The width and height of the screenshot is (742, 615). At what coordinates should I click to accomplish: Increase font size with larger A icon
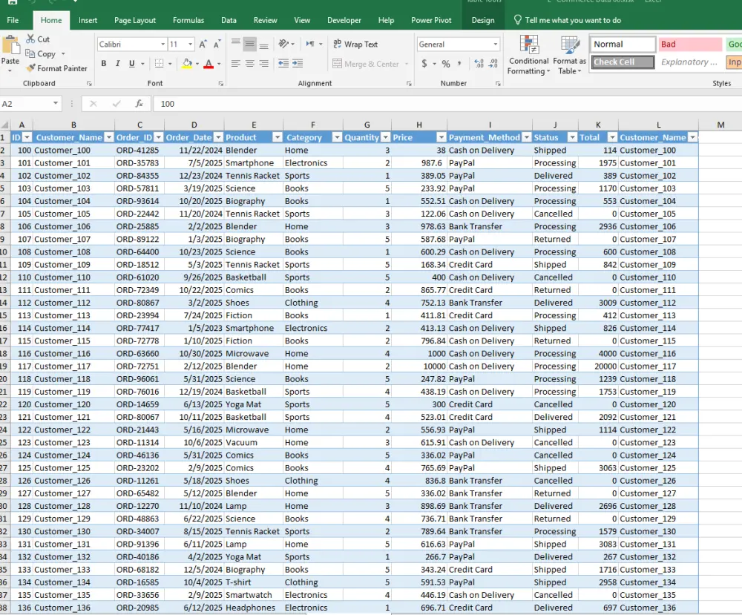click(203, 44)
